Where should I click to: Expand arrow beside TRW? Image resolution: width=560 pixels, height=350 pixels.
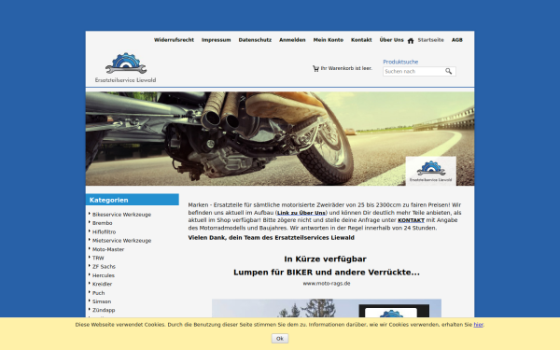90,258
